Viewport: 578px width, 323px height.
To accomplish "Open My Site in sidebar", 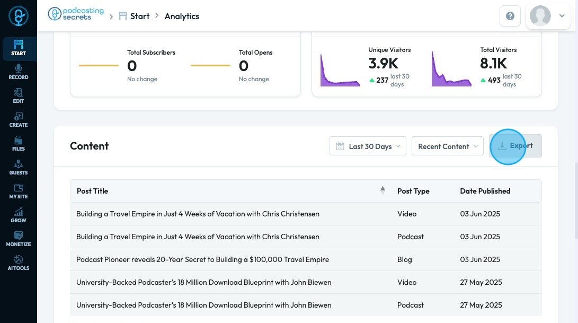I will (x=19, y=191).
